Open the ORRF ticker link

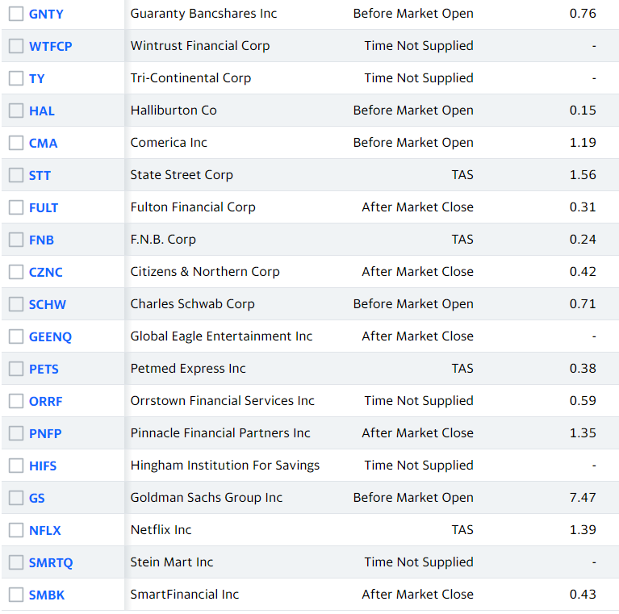[x=46, y=401]
